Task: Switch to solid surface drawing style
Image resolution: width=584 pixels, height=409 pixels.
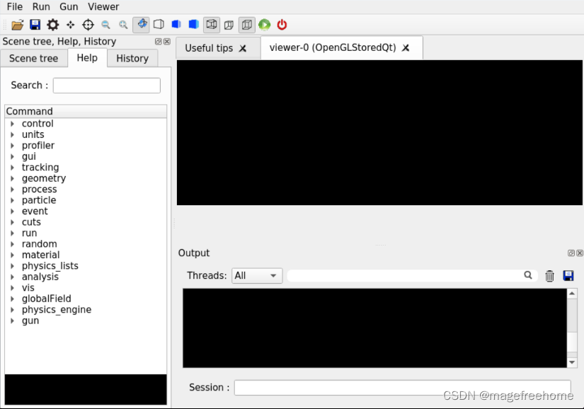Action: pos(193,24)
